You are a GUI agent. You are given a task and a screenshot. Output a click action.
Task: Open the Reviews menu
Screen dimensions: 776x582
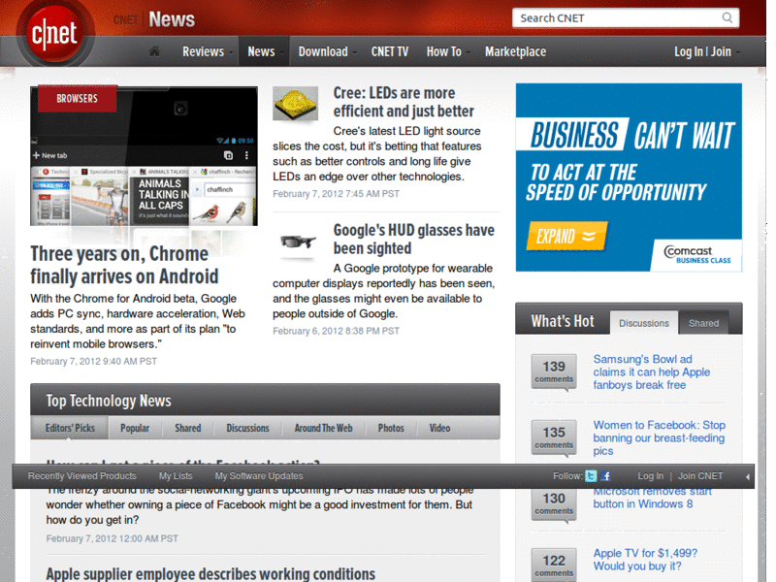(207, 51)
